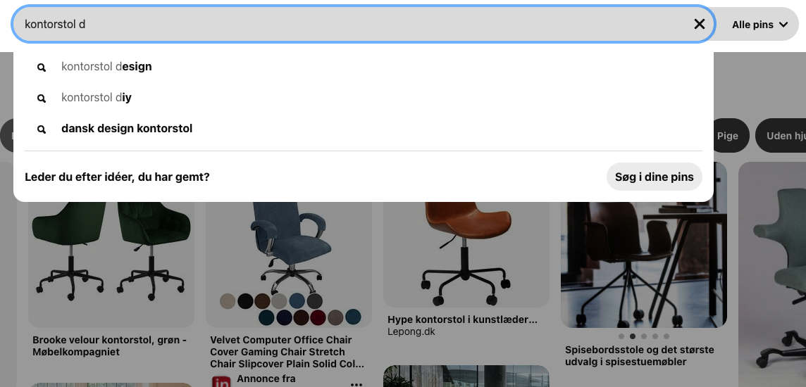Viewport: 806px width, 387px height.
Task: Open the Spisebordsstole og det største udvalg pin title
Action: coord(640,356)
